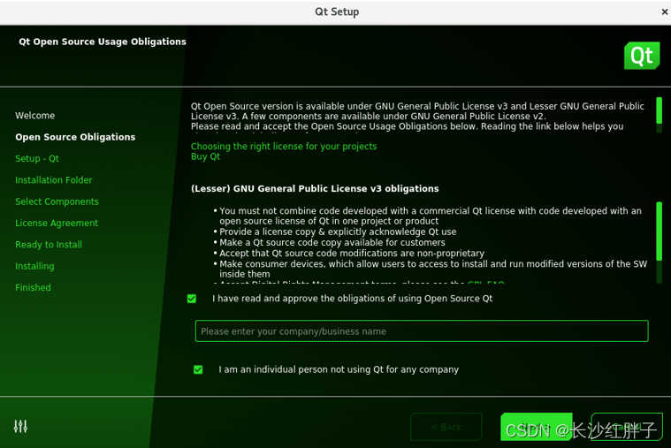
Task: Click the Cancel button
Action: [x=627, y=427]
